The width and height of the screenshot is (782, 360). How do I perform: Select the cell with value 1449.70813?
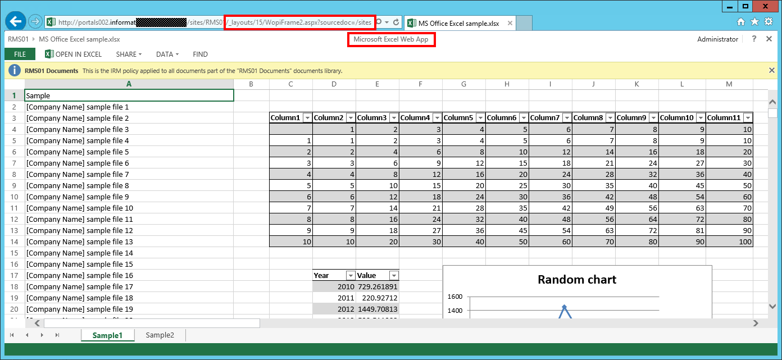tap(378, 309)
